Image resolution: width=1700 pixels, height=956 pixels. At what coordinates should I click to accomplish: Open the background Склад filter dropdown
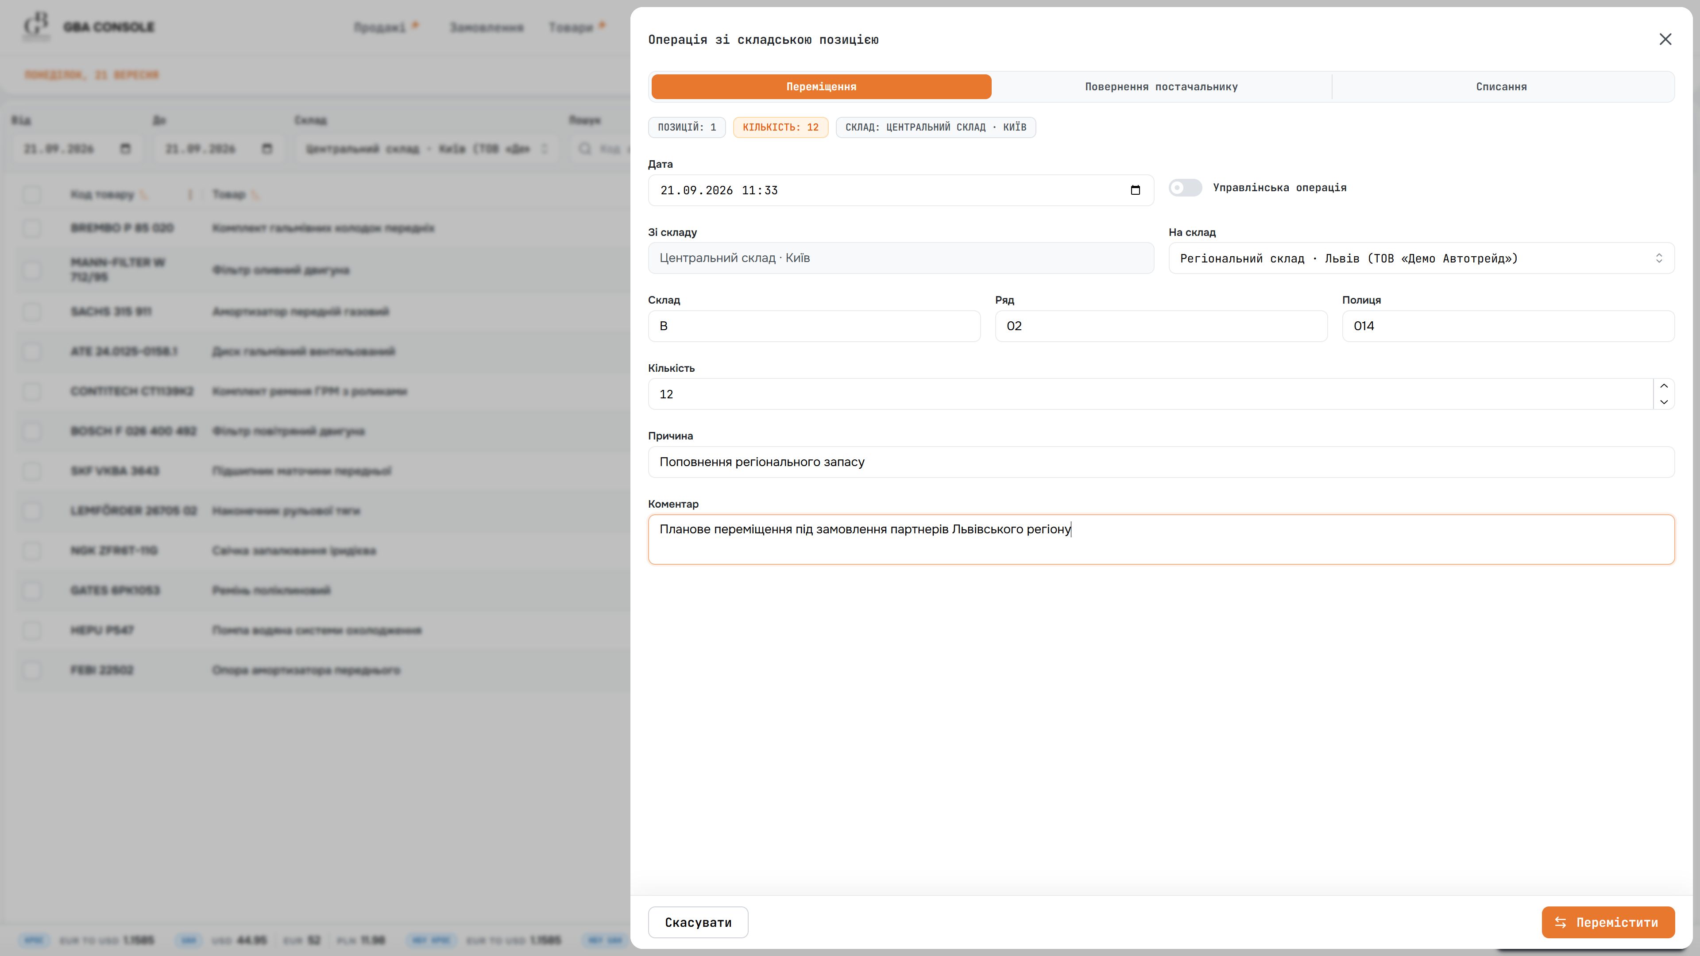click(x=426, y=148)
